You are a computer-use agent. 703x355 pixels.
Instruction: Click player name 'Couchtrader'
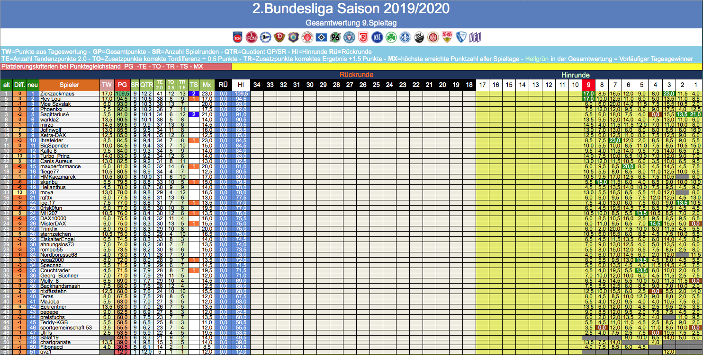tap(55, 270)
